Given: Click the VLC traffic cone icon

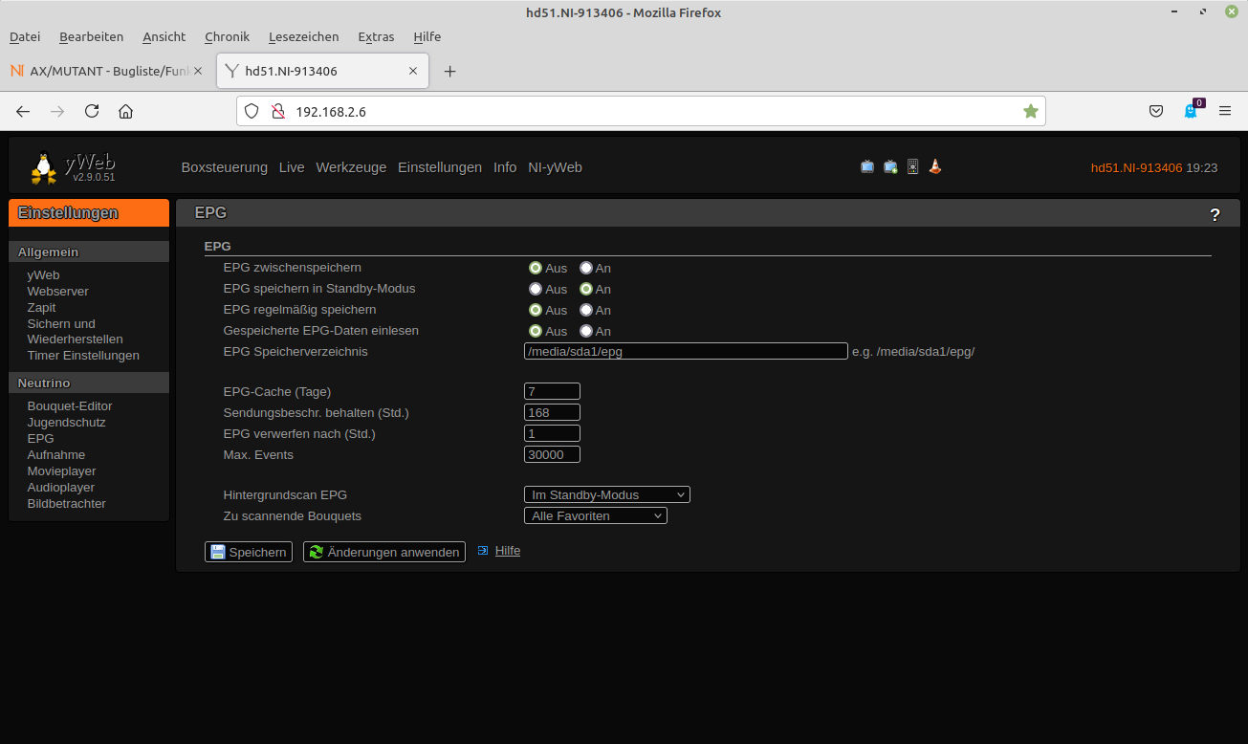Looking at the screenshot, I should click(935, 166).
